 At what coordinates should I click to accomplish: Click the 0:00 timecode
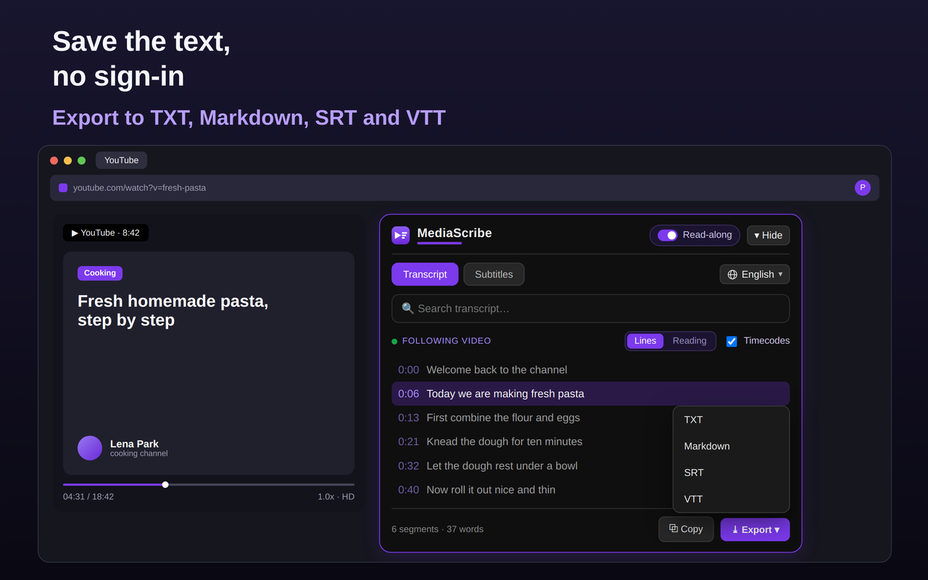click(x=408, y=370)
